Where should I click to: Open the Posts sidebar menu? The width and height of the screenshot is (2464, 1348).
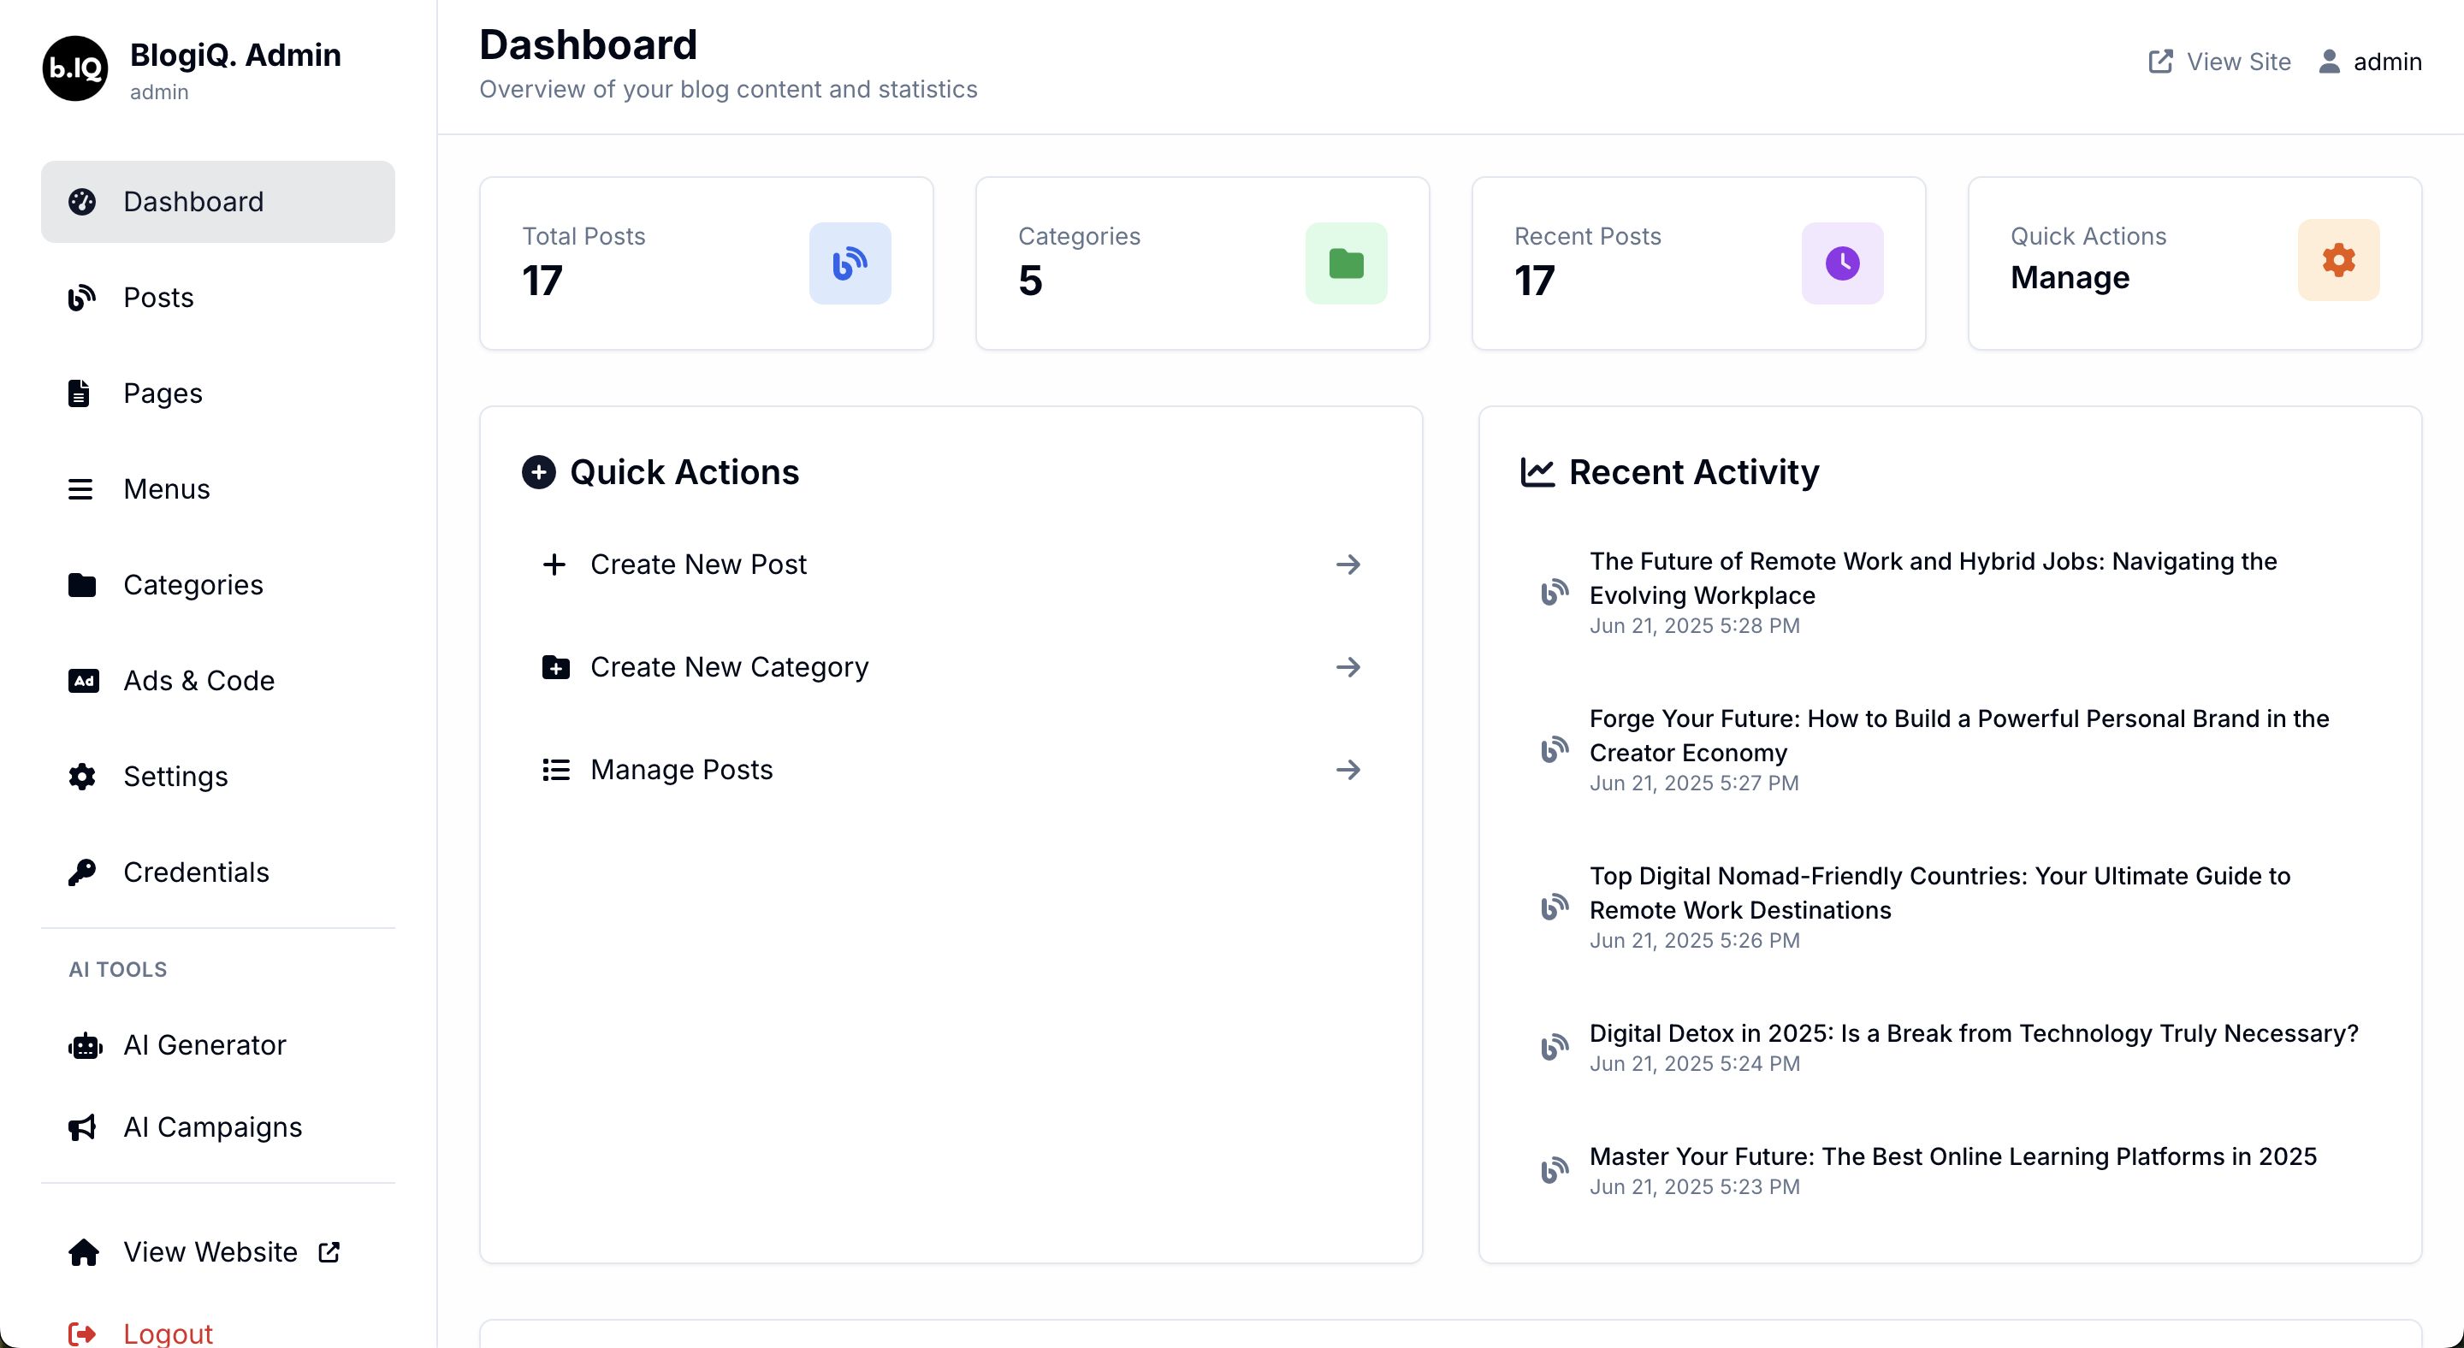tap(159, 298)
